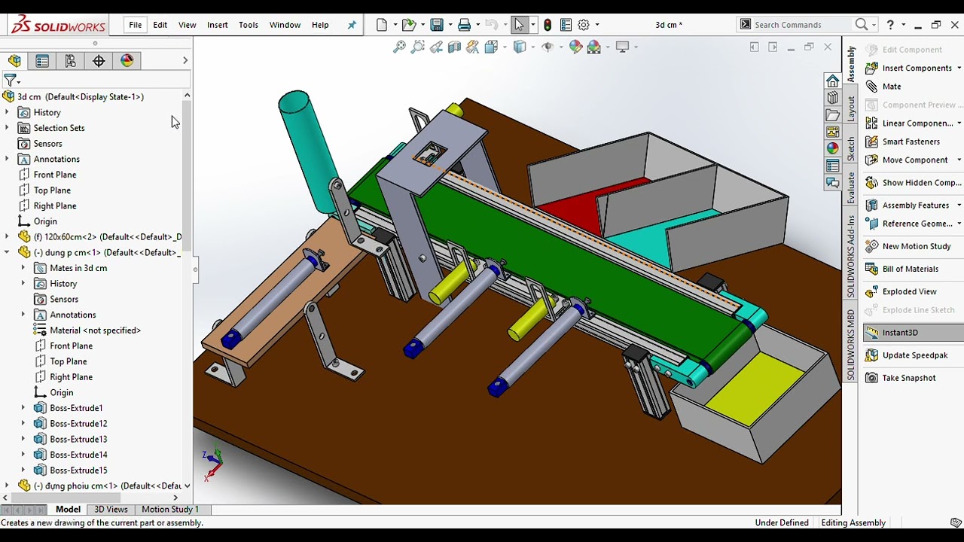Viewport: 964px width, 542px height.
Task: Click the Section View icon
Action: click(454, 47)
